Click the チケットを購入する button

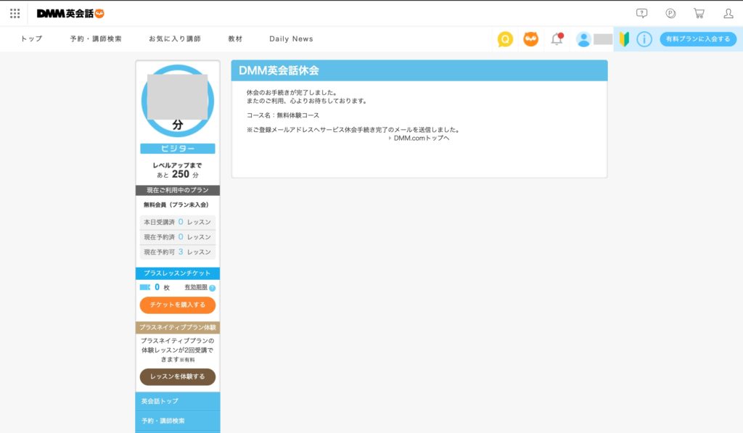[178, 305]
